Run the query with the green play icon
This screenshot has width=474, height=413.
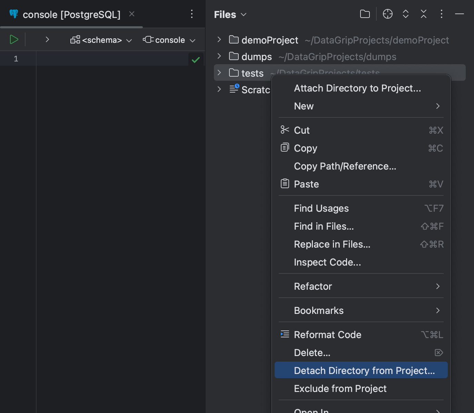pyautogui.click(x=14, y=39)
